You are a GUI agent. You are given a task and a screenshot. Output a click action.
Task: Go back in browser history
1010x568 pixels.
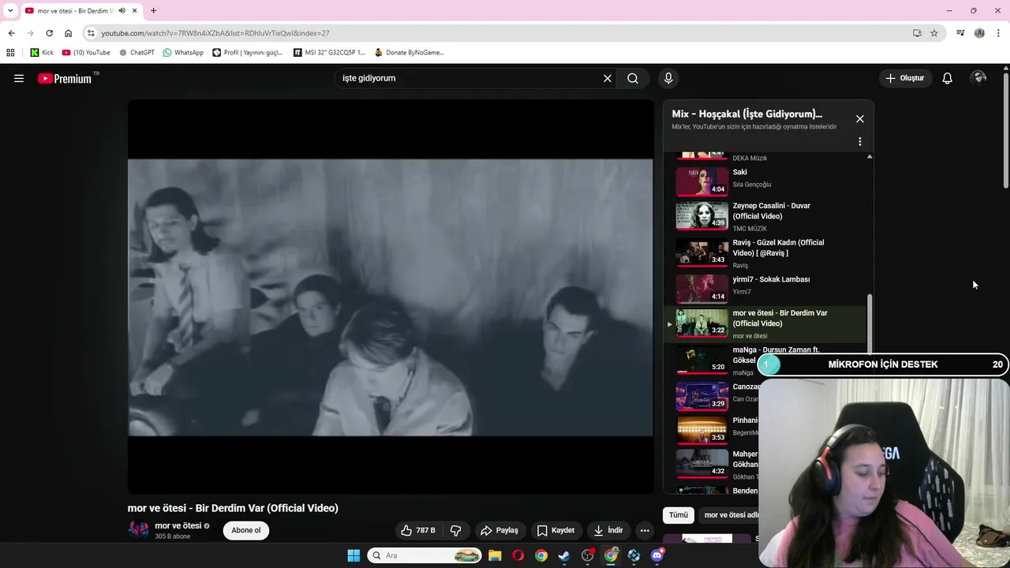[11, 33]
